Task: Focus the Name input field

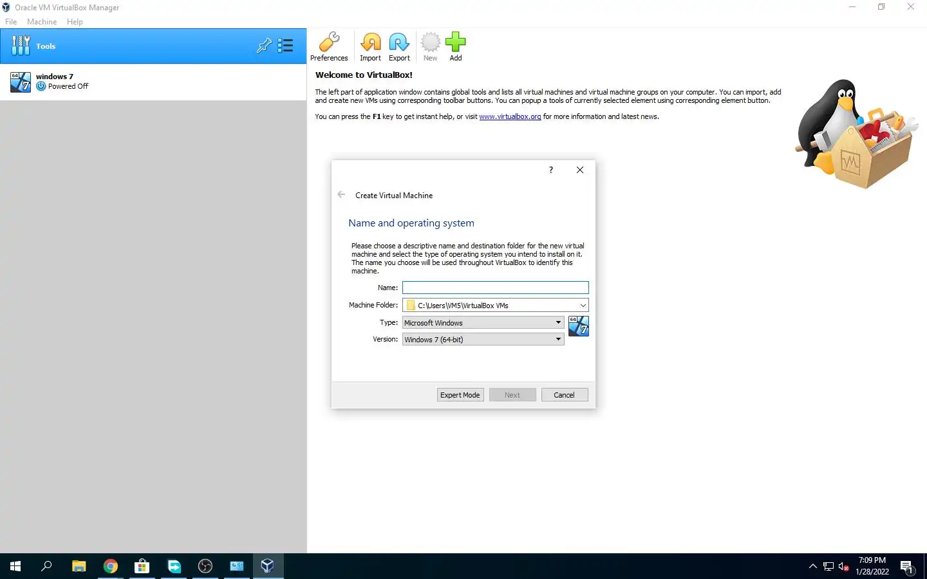Action: (496, 288)
